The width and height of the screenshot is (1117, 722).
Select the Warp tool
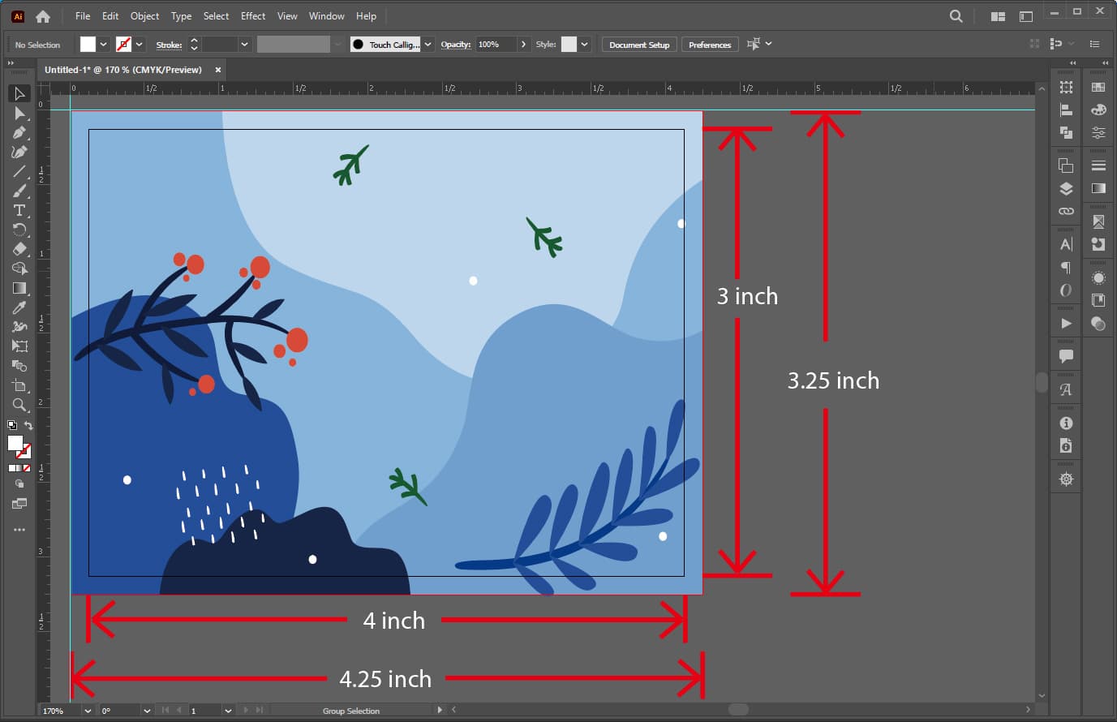[19, 327]
